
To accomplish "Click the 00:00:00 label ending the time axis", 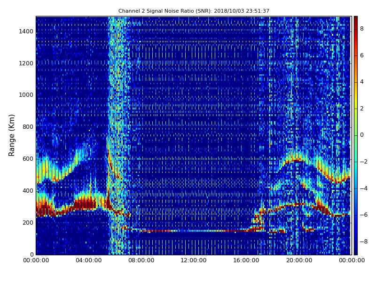I will (x=352, y=260).
